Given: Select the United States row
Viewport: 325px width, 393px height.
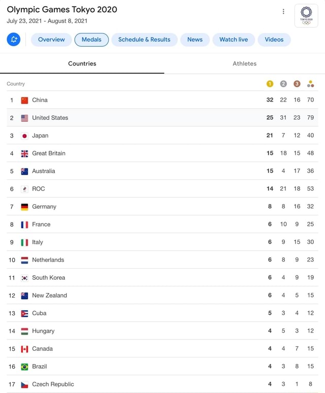Looking at the screenshot, I should click(162, 118).
